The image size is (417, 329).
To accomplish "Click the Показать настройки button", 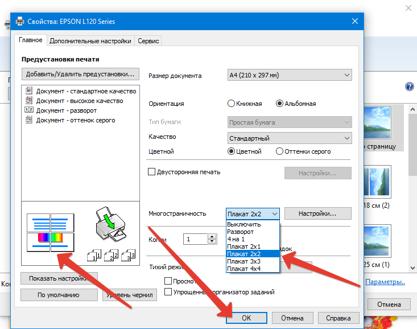I will tap(59, 278).
